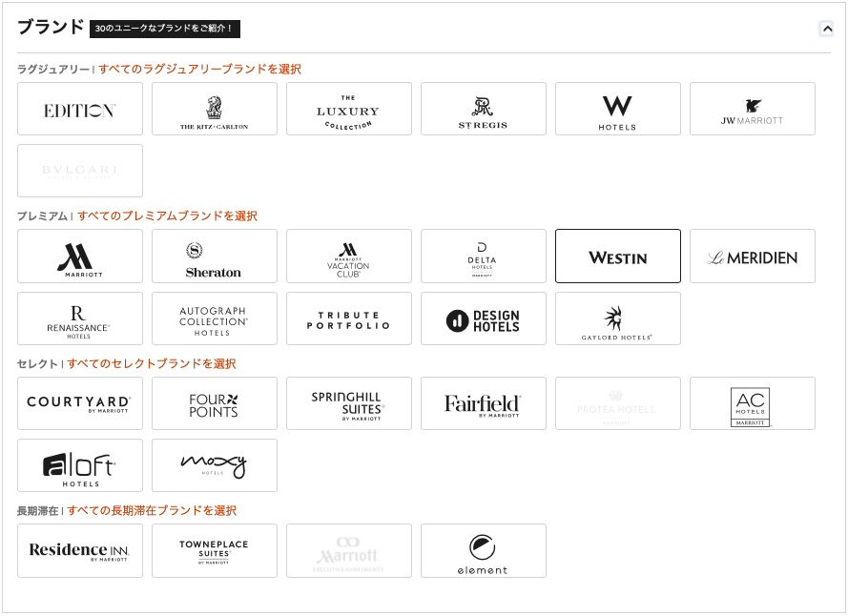Click the プレミアム category label
This screenshot has width=848, height=616.
(x=42, y=216)
